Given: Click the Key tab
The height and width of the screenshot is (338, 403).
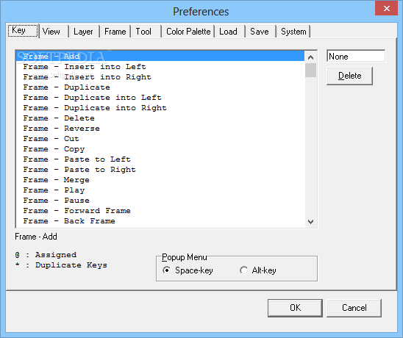Looking at the screenshot, I should click(x=23, y=31).
